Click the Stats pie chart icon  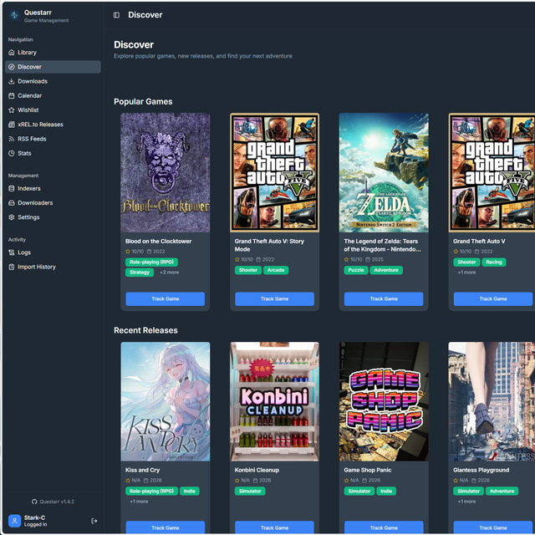[x=12, y=153]
